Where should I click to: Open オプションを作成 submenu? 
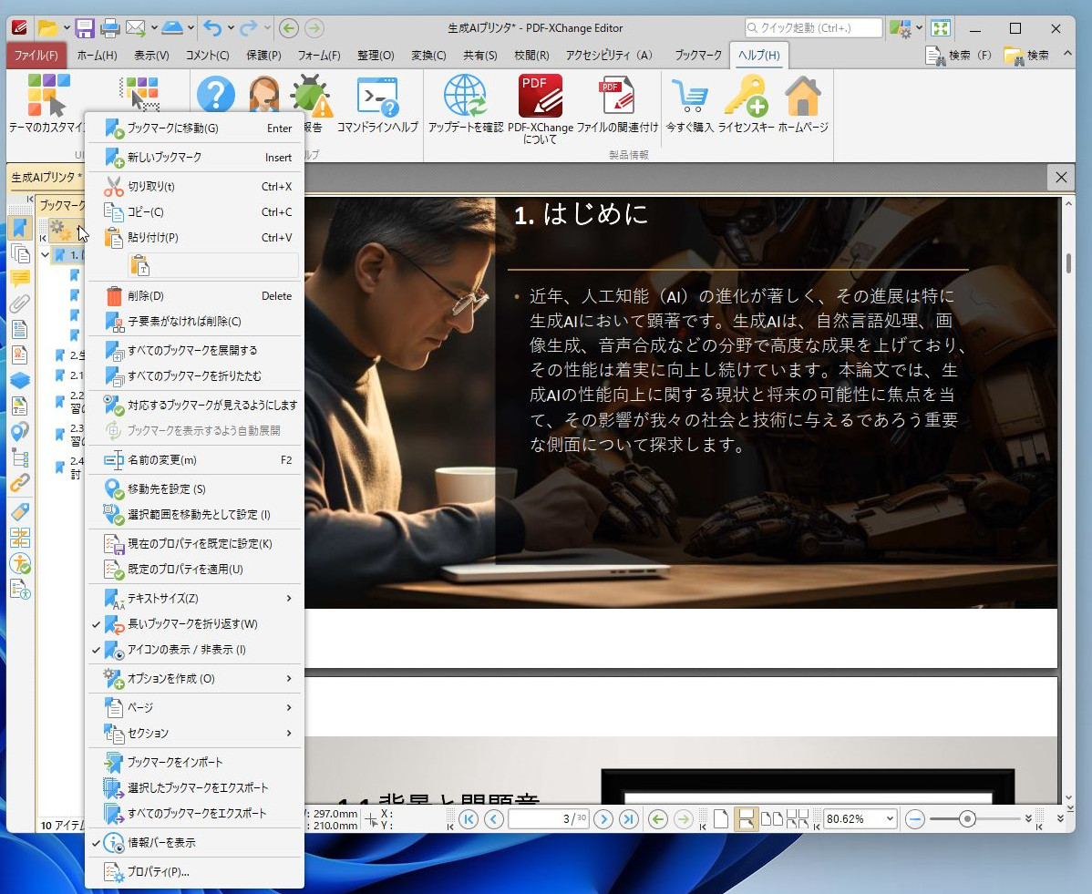click(x=195, y=678)
